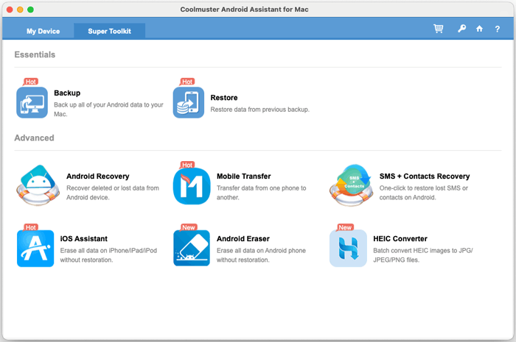Screen dimensions: 516x342
Task: Click the key registration icon
Action: 461,29
